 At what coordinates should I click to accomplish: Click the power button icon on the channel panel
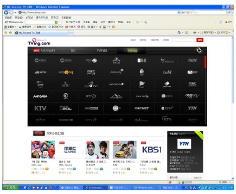[199, 50]
